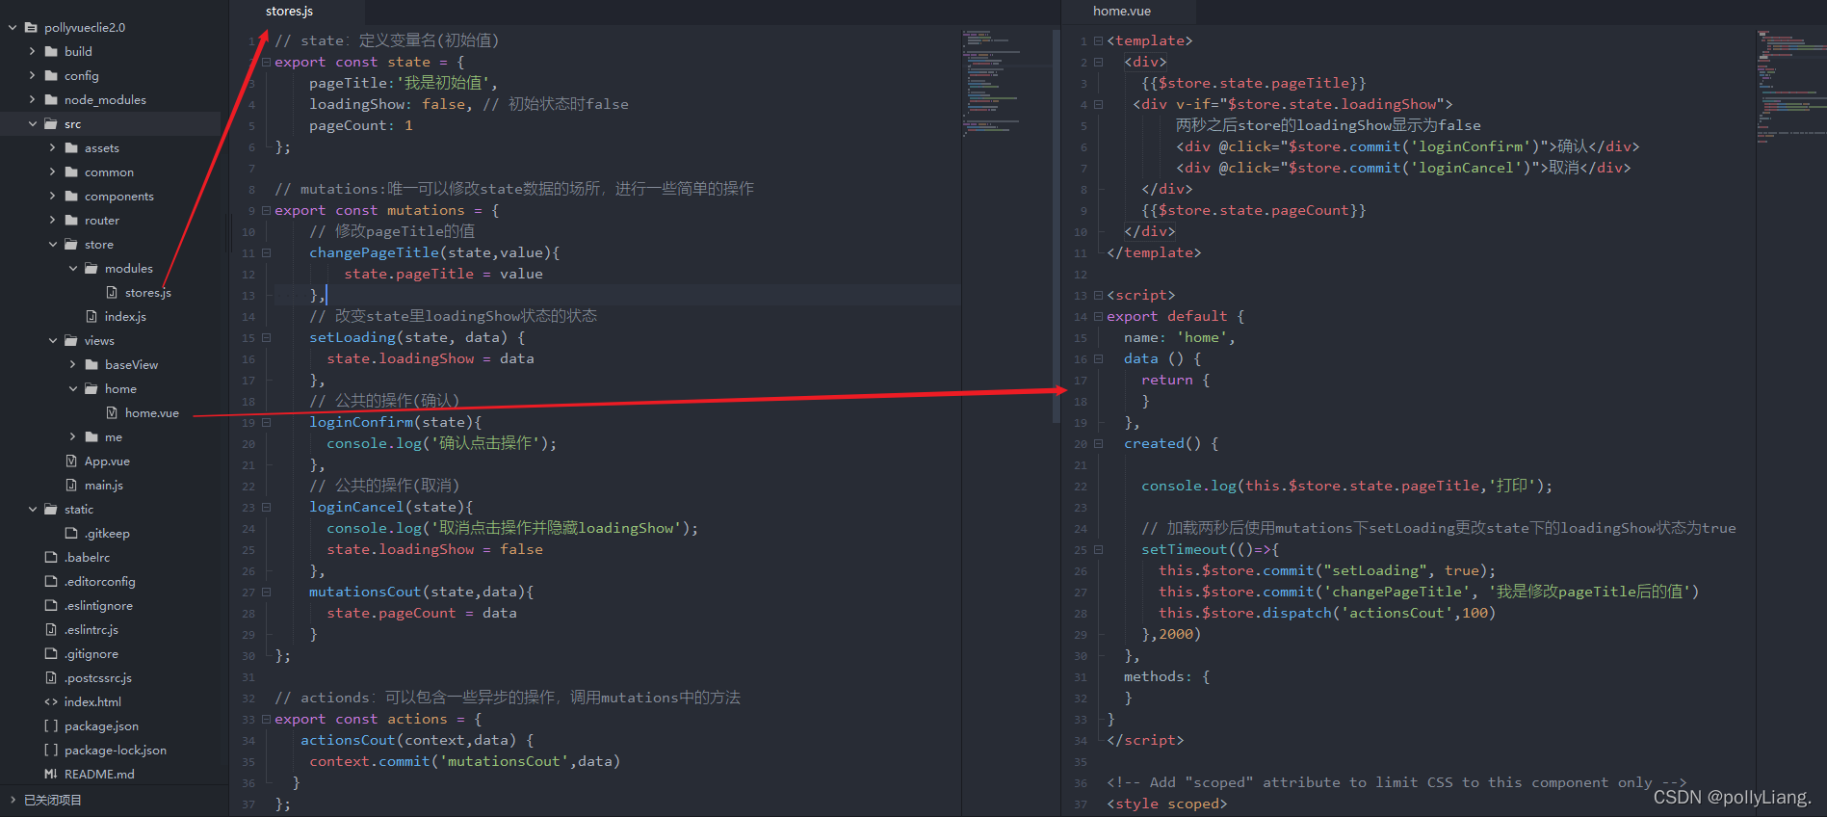
Task: Open home.vue in the file tree
Action: click(152, 413)
